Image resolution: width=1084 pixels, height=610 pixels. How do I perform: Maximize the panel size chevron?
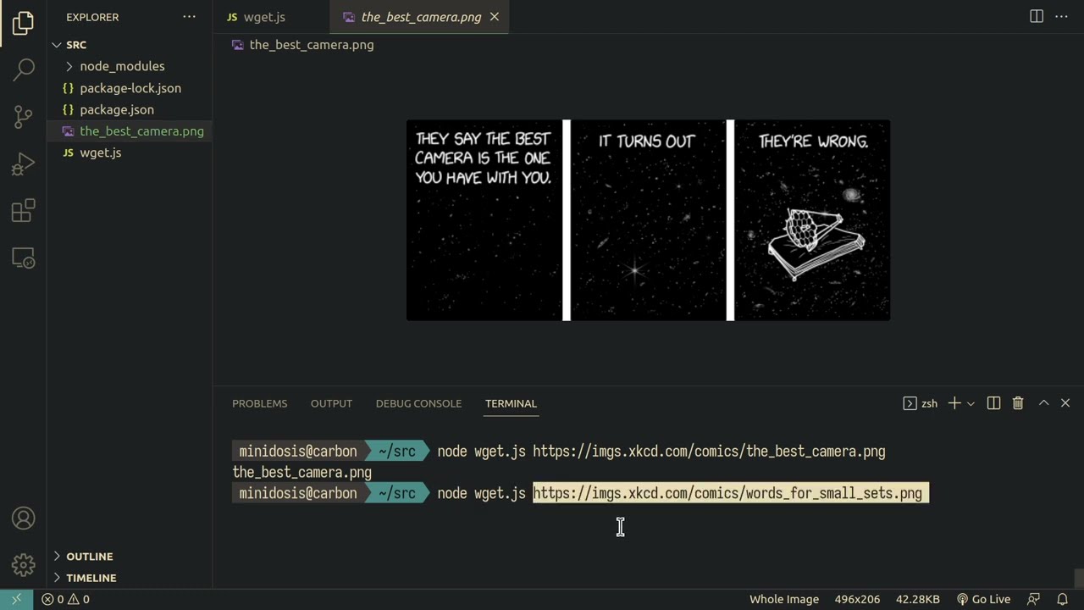1043,403
